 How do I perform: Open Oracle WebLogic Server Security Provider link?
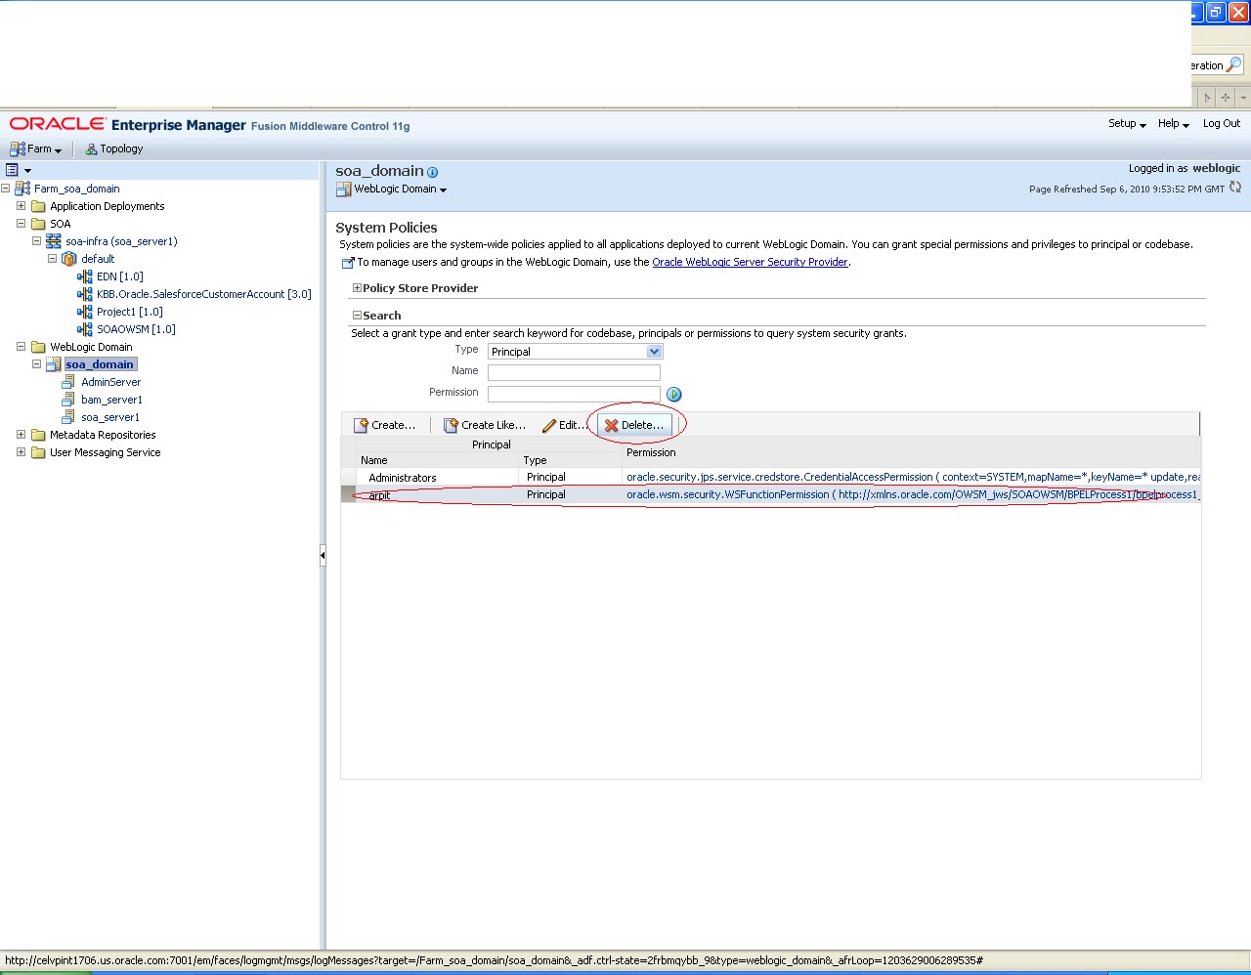click(750, 262)
